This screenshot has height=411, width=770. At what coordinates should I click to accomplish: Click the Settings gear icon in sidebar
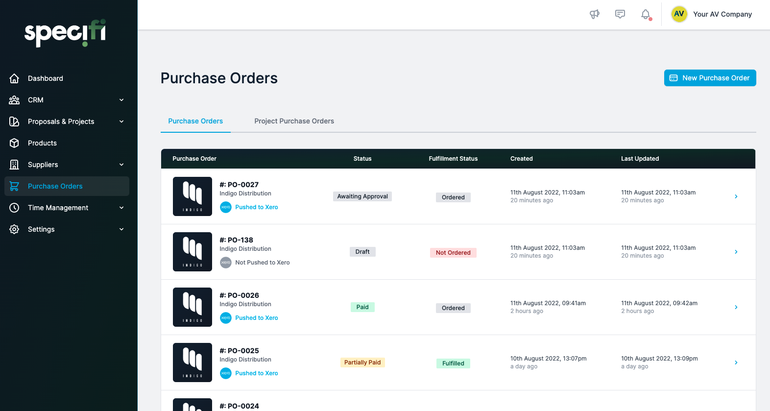tap(14, 229)
